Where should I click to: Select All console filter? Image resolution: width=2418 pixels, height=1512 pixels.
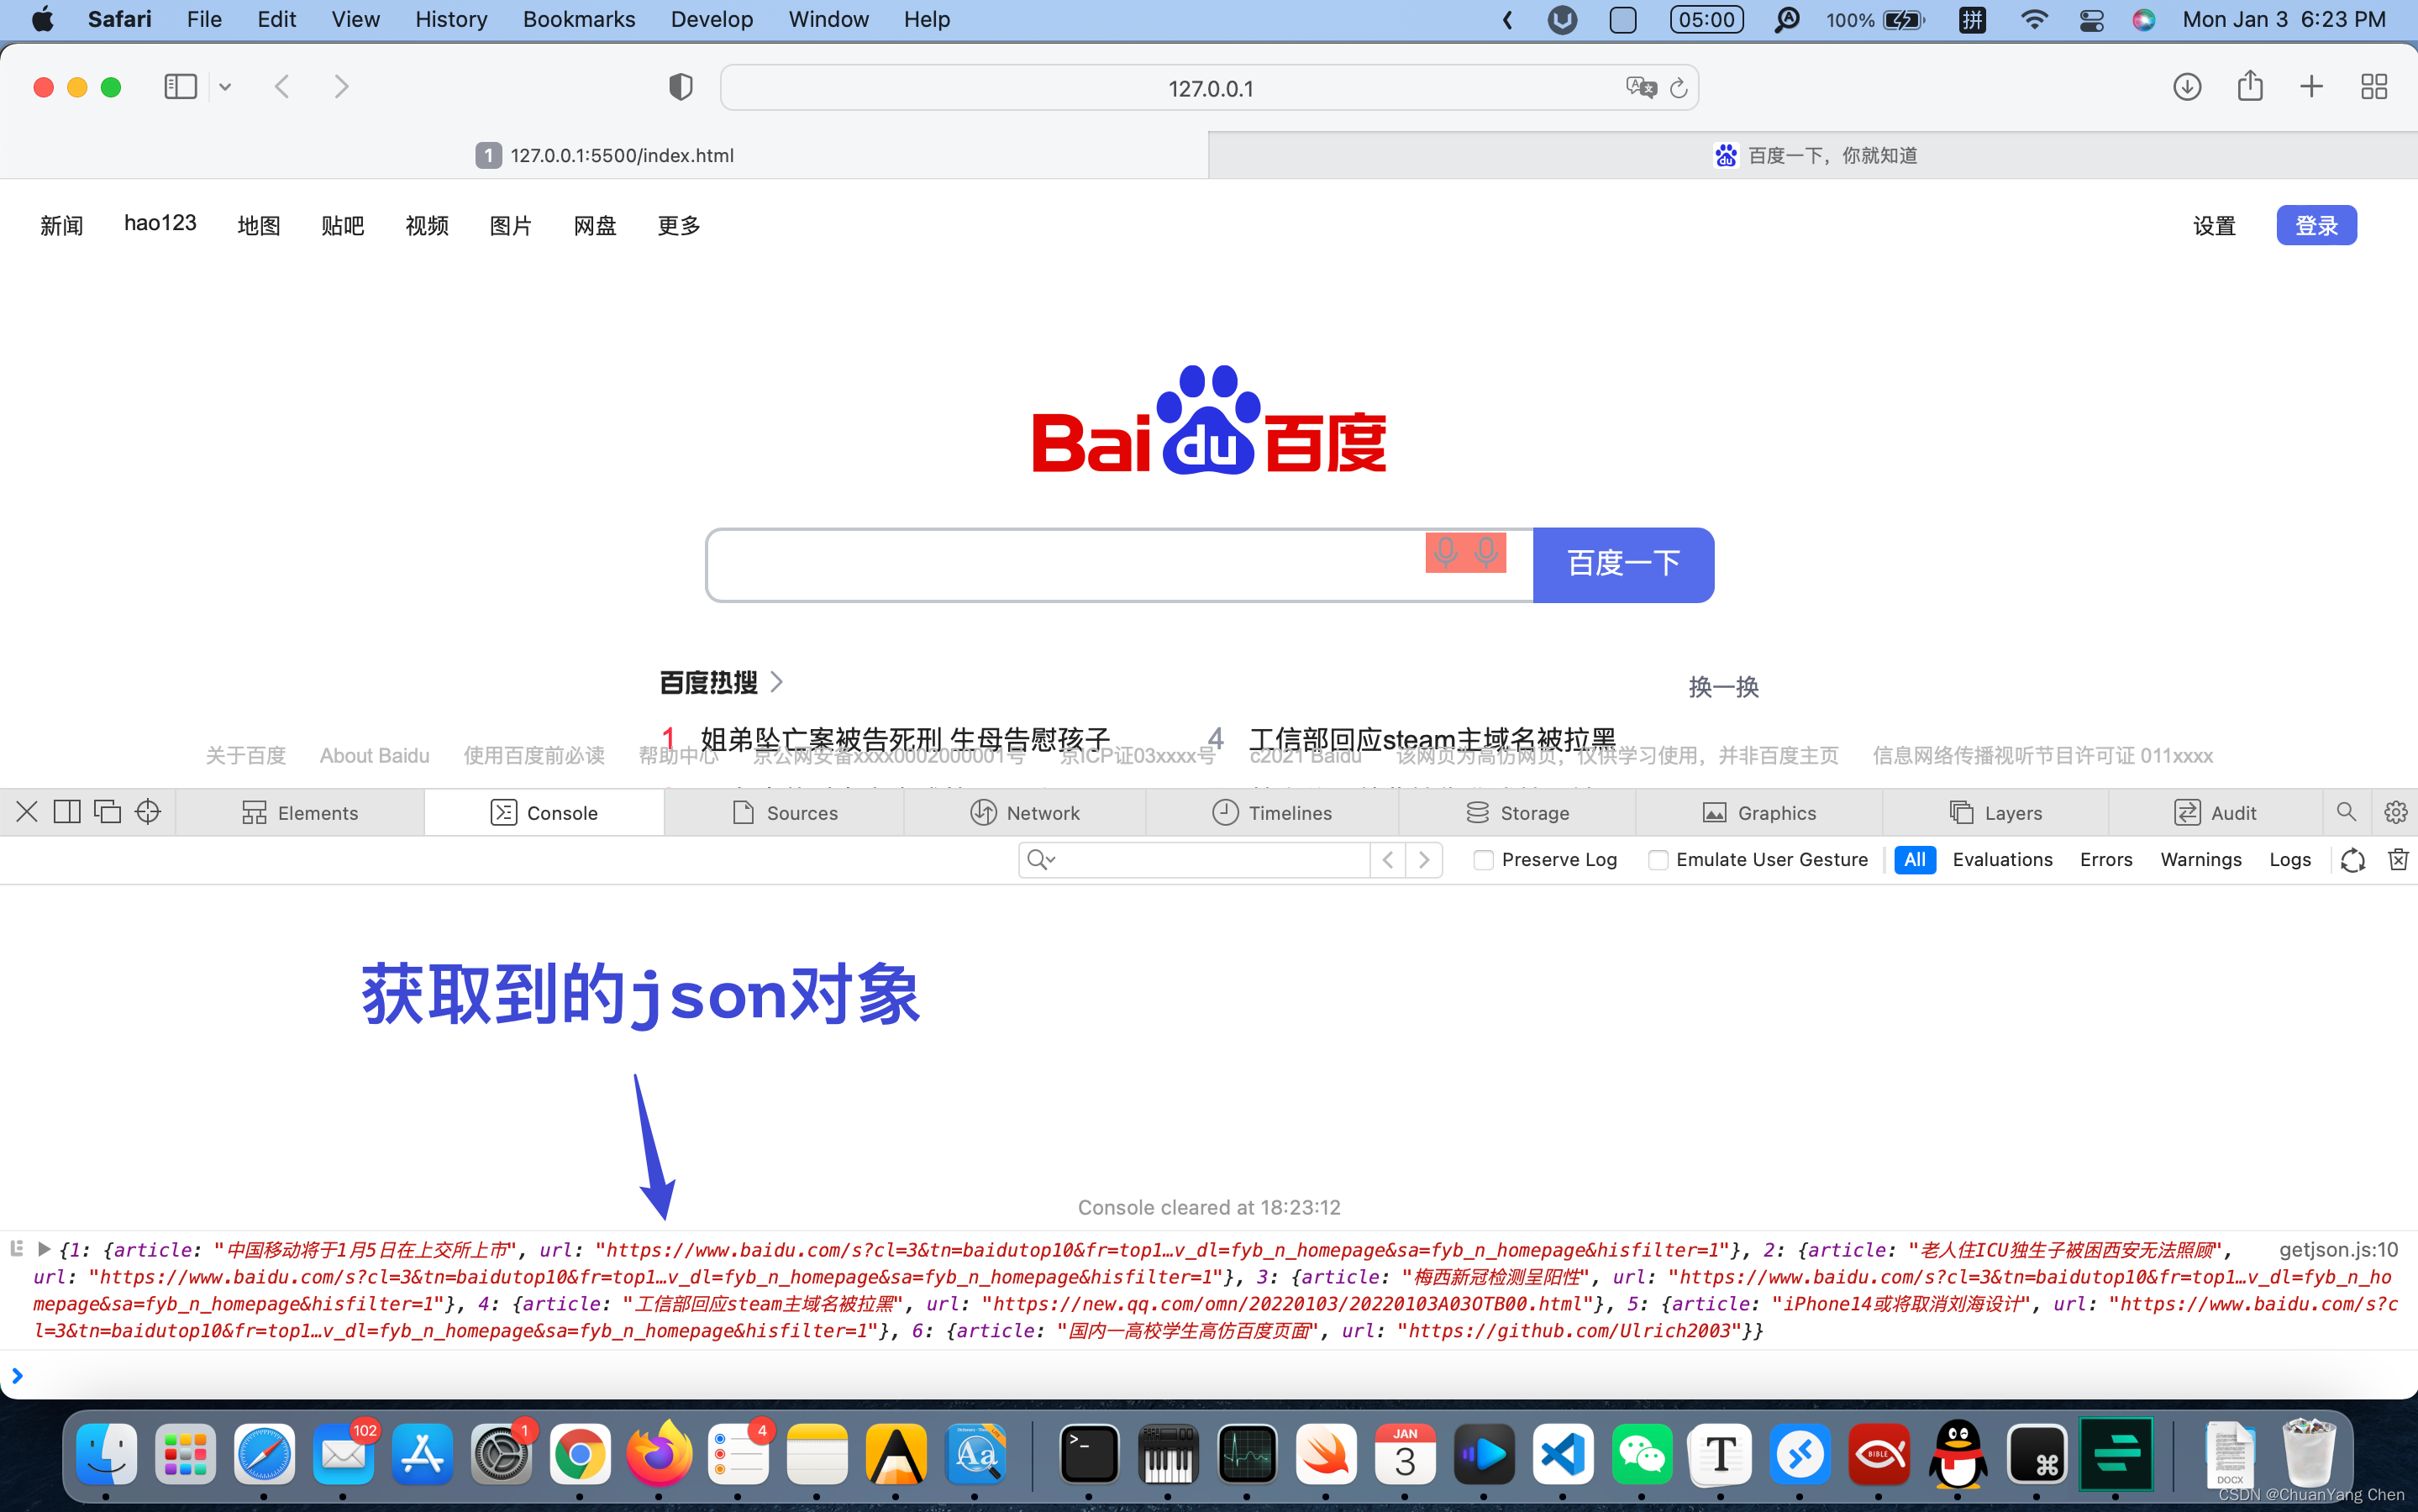pos(1914,860)
